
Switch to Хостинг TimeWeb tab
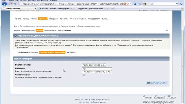tap(56, 8)
